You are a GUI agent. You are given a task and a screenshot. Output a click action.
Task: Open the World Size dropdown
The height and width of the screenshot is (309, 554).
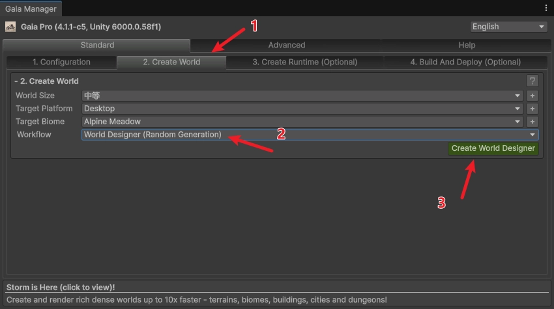302,96
